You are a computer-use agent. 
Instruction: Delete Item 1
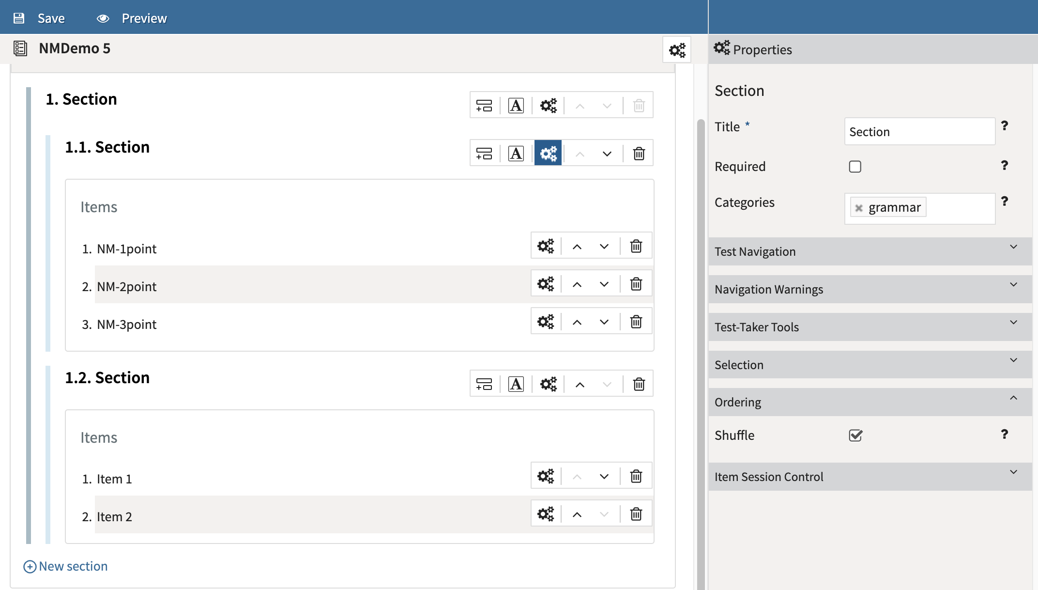click(x=636, y=476)
